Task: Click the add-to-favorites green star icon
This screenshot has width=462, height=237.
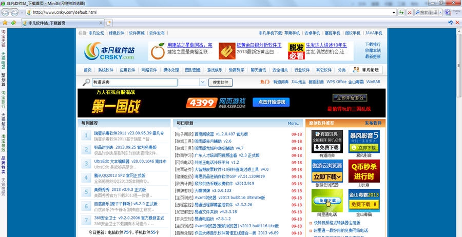Action: click(13, 23)
